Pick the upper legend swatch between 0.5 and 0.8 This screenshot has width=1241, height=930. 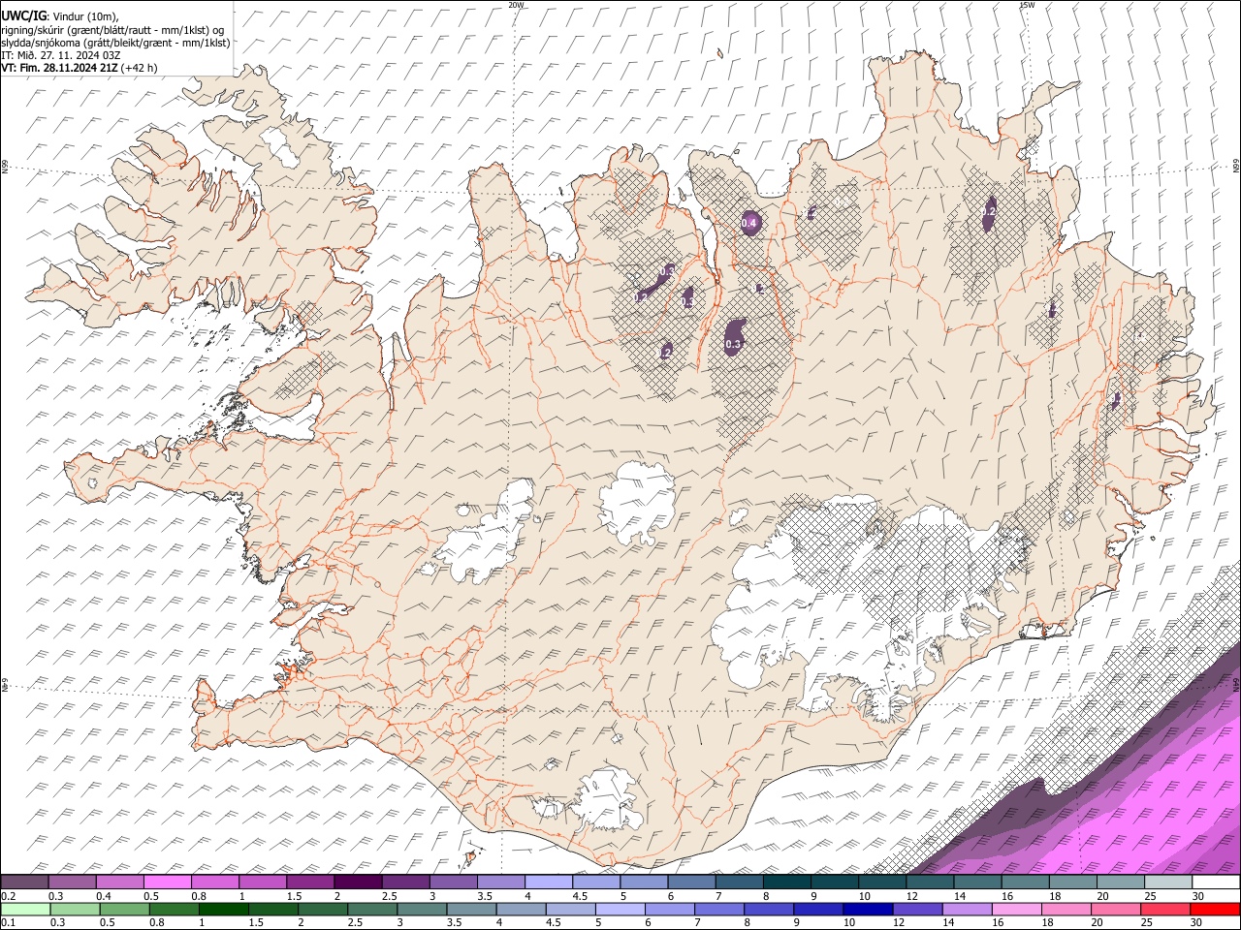click(x=167, y=883)
